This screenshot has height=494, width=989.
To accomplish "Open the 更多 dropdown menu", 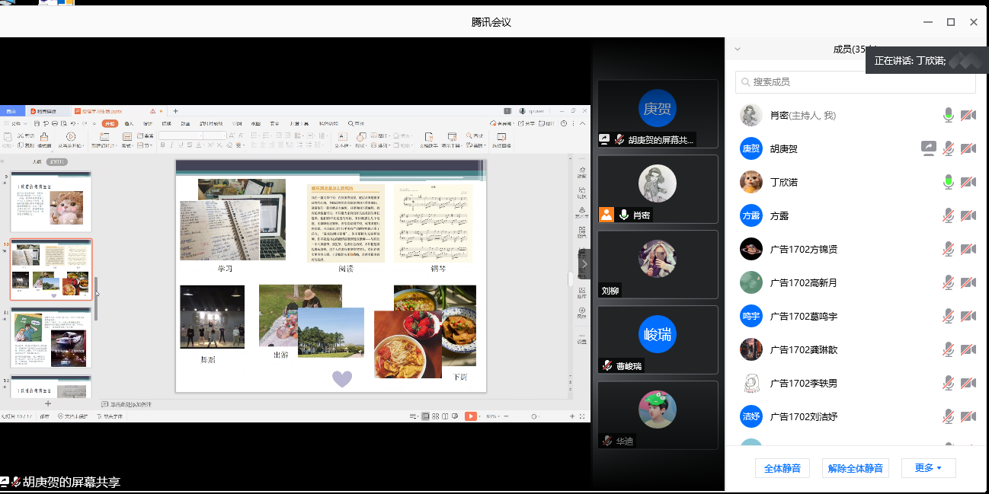I will 928,468.
